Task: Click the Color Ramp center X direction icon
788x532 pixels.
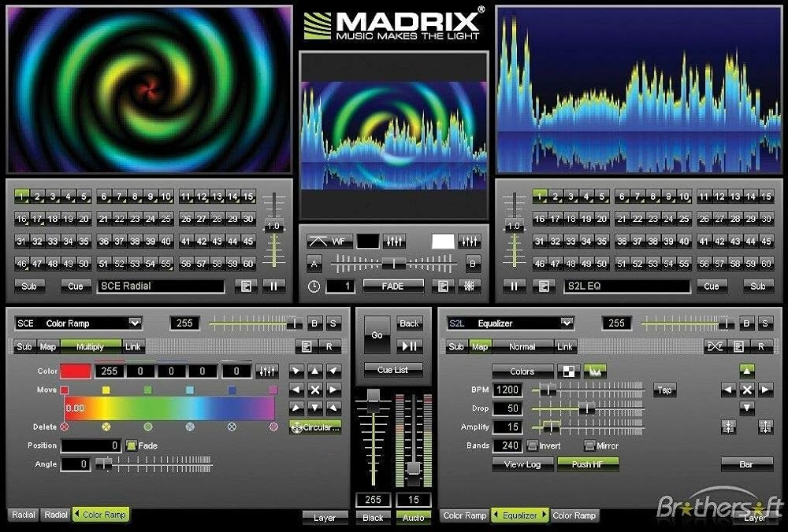Action: pyautogui.click(x=315, y=390)
